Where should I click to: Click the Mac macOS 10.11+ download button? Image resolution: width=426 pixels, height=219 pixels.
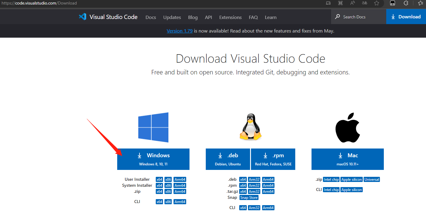point(348,159)
